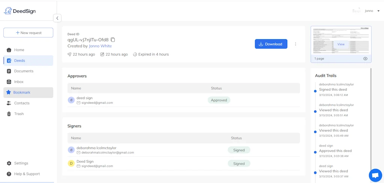Viewport: 384px width, 183px height.
Task: Click the sent paper-plane icon
Action: click(x=69, y=55)
